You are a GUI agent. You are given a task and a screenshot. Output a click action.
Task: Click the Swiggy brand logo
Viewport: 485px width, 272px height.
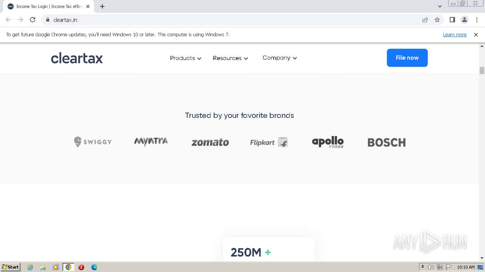point(93,142)
